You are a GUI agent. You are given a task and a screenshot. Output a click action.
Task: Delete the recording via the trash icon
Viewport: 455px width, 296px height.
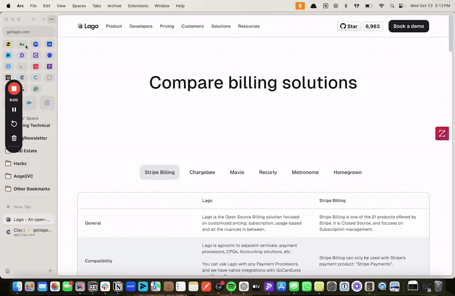pos(14,138)
